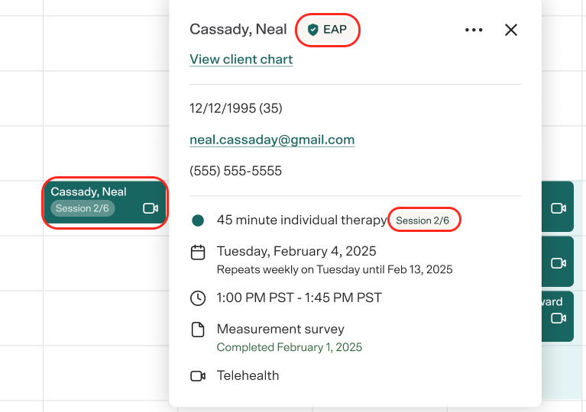Screen dimensions: 586x412
Task: Open the three-dot more options menu
Action: pyautogui.click(x=474, y=30)
